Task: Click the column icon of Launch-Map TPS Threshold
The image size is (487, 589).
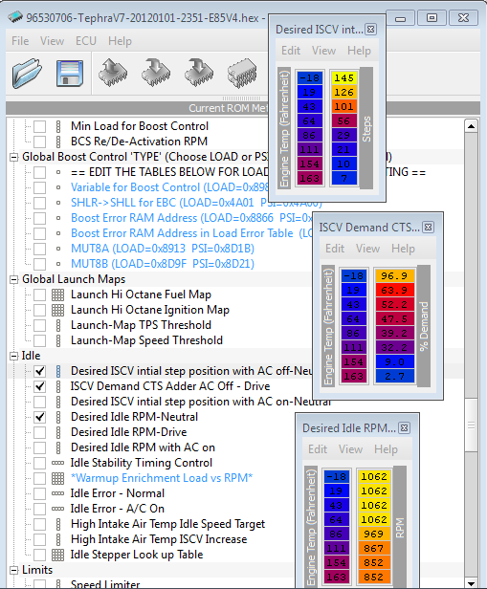Action: pos(58,325)
